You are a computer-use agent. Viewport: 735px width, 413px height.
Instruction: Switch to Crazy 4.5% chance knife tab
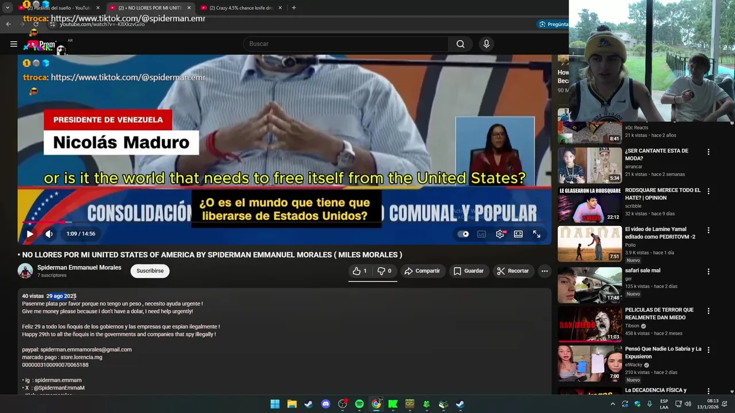click(x=241, y=8)
